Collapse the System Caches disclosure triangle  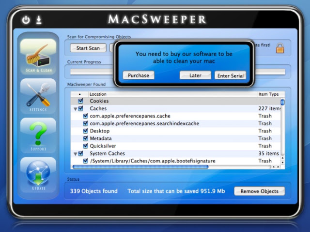point(75,154)
